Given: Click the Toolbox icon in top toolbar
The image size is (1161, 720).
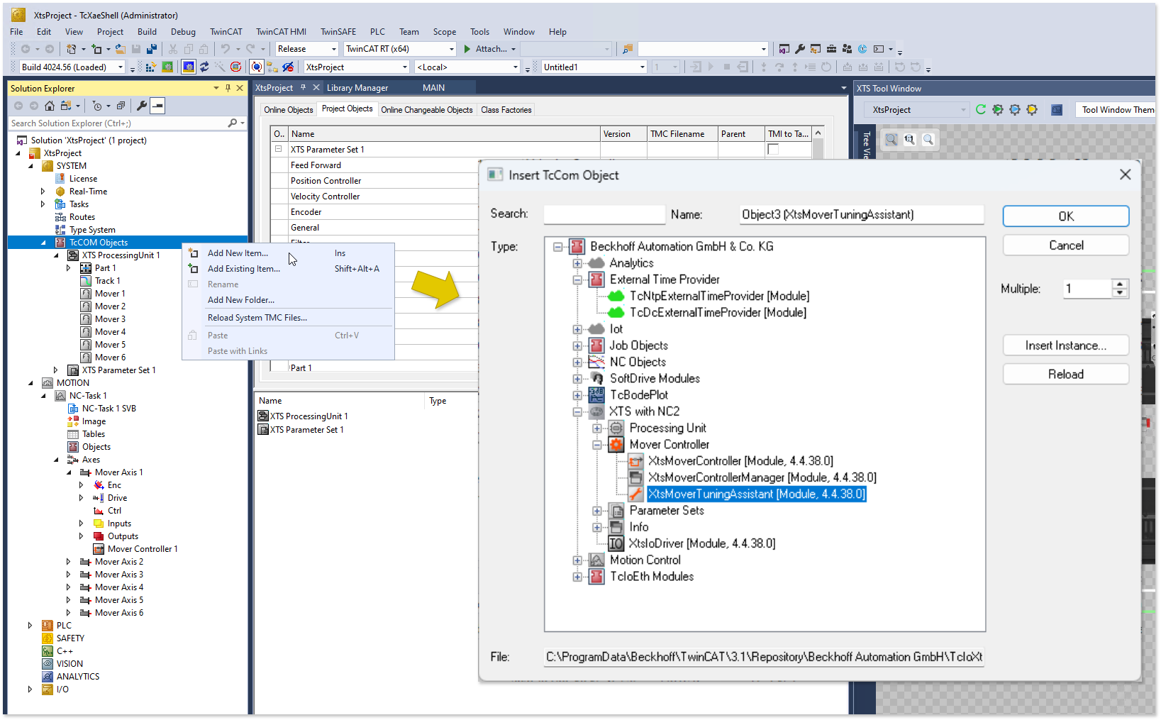Looking at the screenshot, I should [831, 49].
